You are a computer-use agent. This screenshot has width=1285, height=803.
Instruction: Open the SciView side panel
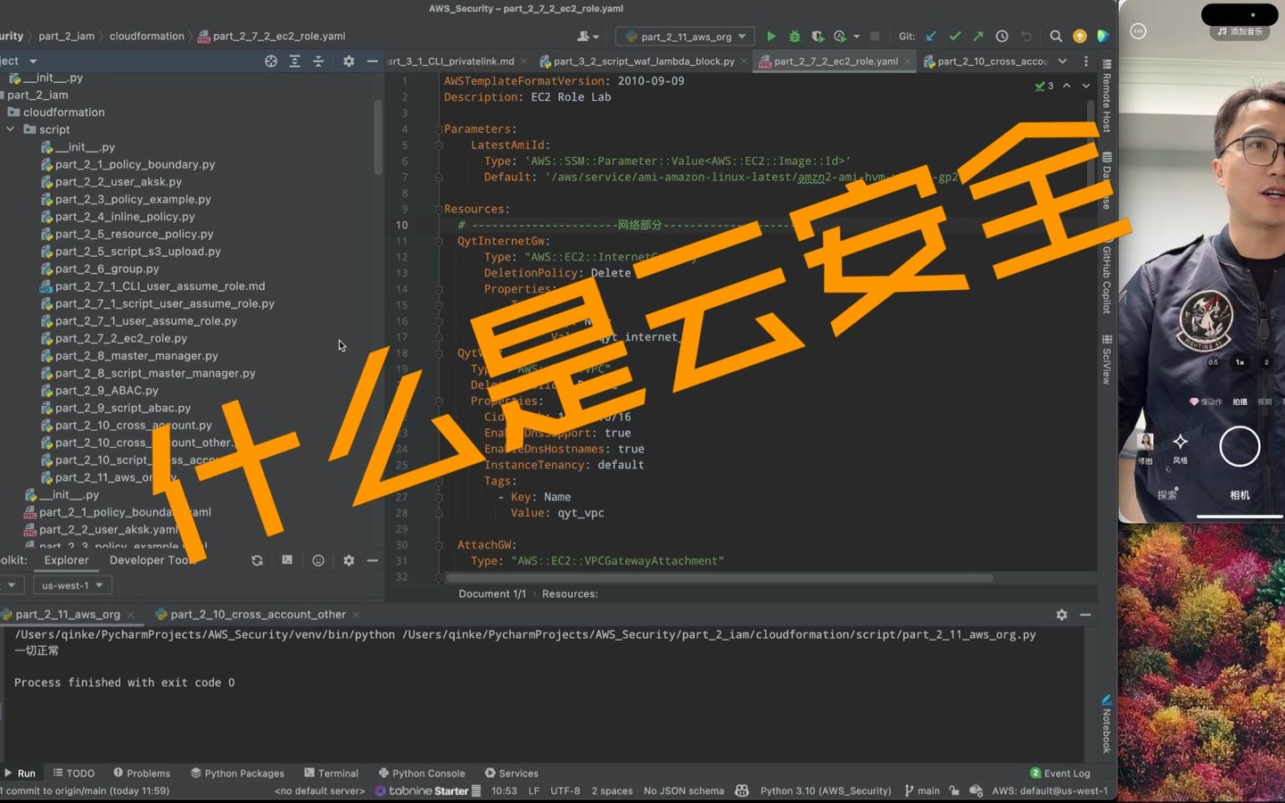coord(1107,360)
